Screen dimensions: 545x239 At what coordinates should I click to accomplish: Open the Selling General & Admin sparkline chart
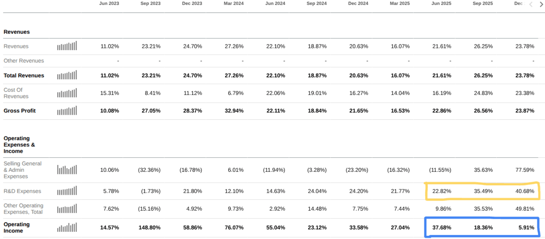coord(67,169)
